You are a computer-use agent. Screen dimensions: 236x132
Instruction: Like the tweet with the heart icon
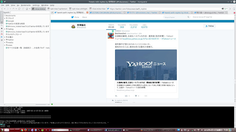[x=136, y=96]
